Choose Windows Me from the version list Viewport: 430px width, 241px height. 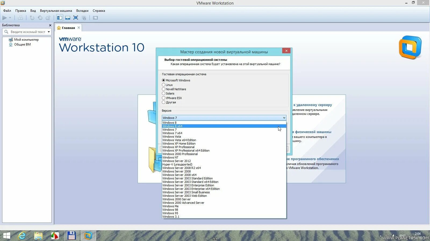point(224,206)
